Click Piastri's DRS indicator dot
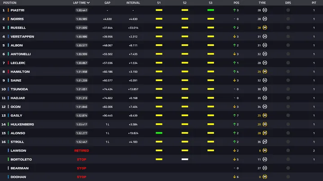Screen dimensions: 323x181 (288, 10)
